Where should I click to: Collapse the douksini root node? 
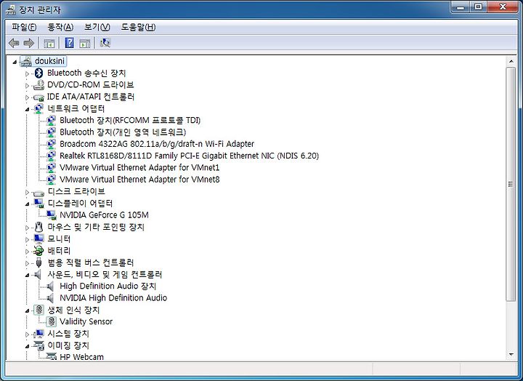(15, 62)
